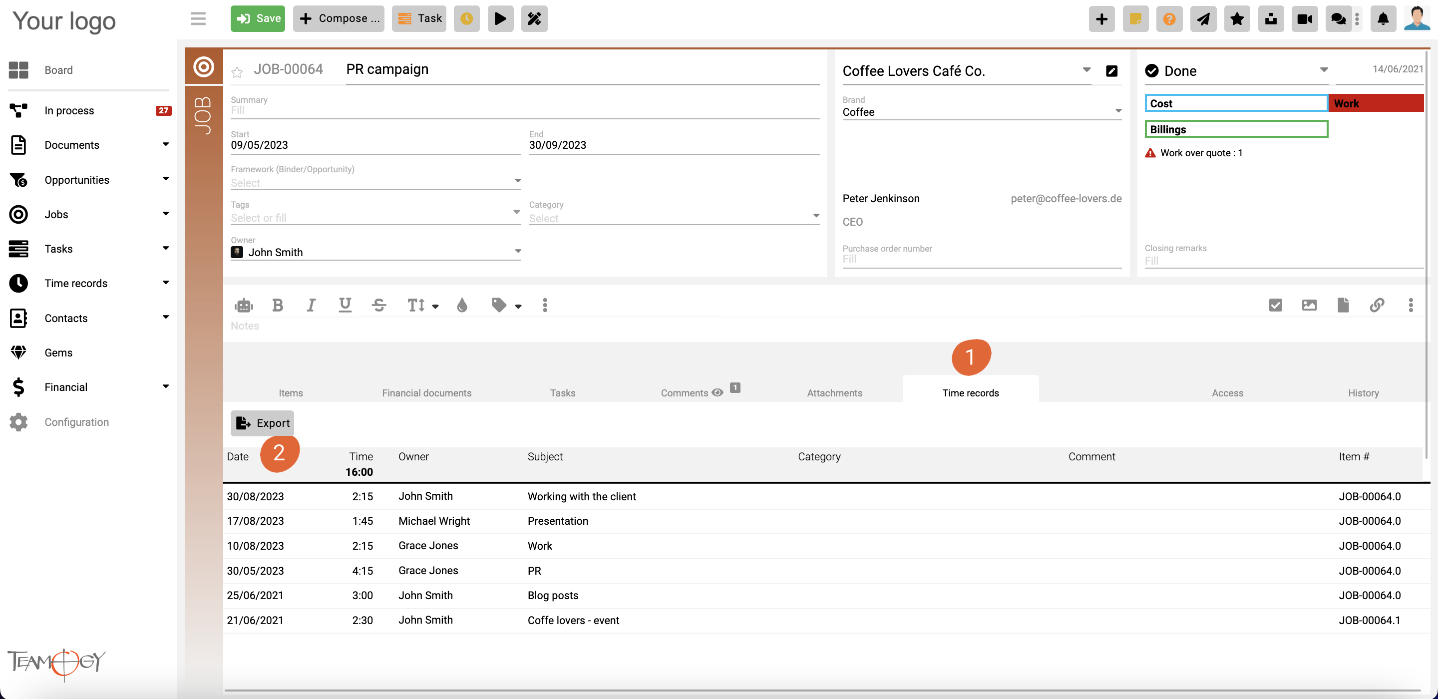1438x699 pixels.
Task: Expand the Time records sidebar menu
Action: (165, 283)
